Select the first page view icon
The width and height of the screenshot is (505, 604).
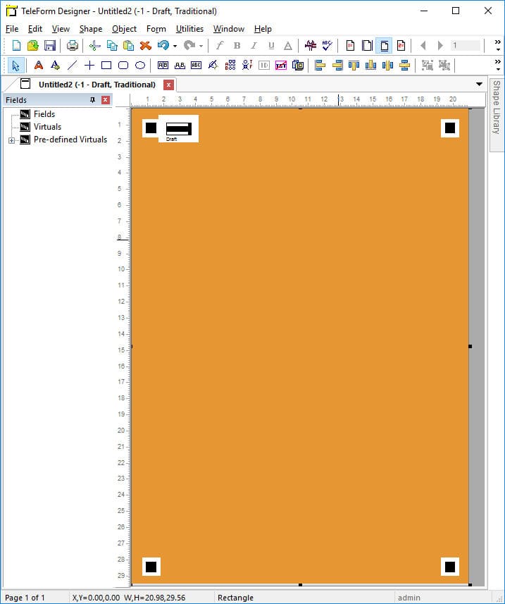coord(350,45)
